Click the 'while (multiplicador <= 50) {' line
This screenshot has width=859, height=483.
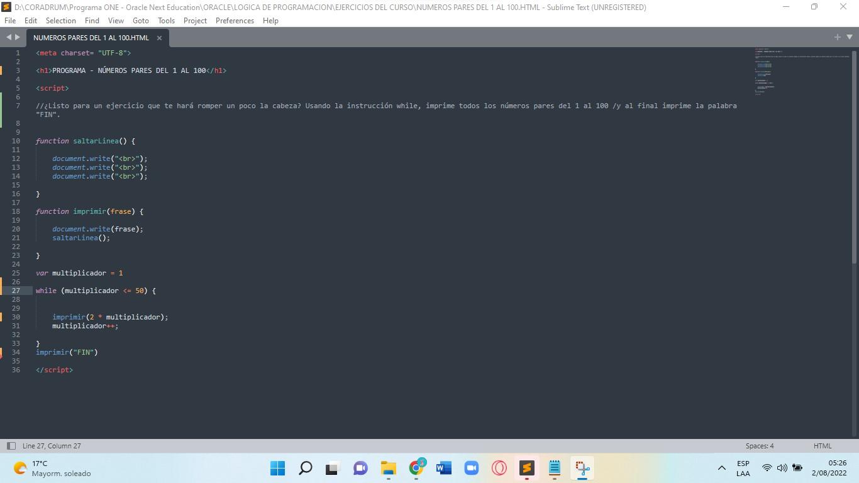pos(96,291)
